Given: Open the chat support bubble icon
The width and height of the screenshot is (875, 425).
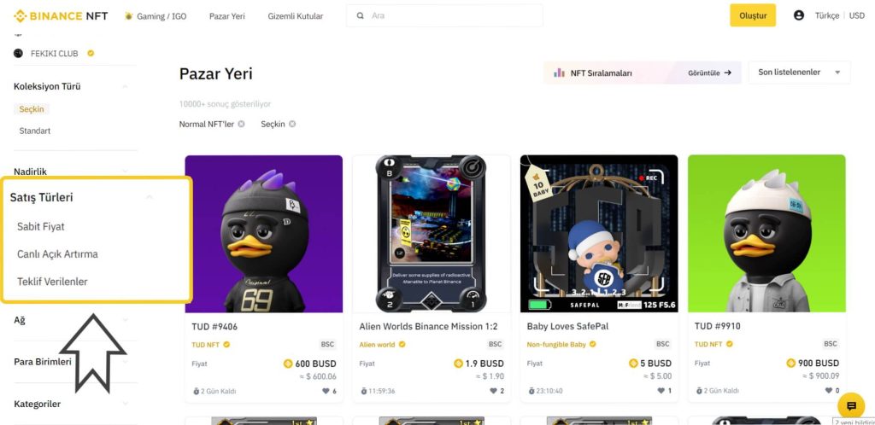Looking at the screenshot, I should 851,405.
